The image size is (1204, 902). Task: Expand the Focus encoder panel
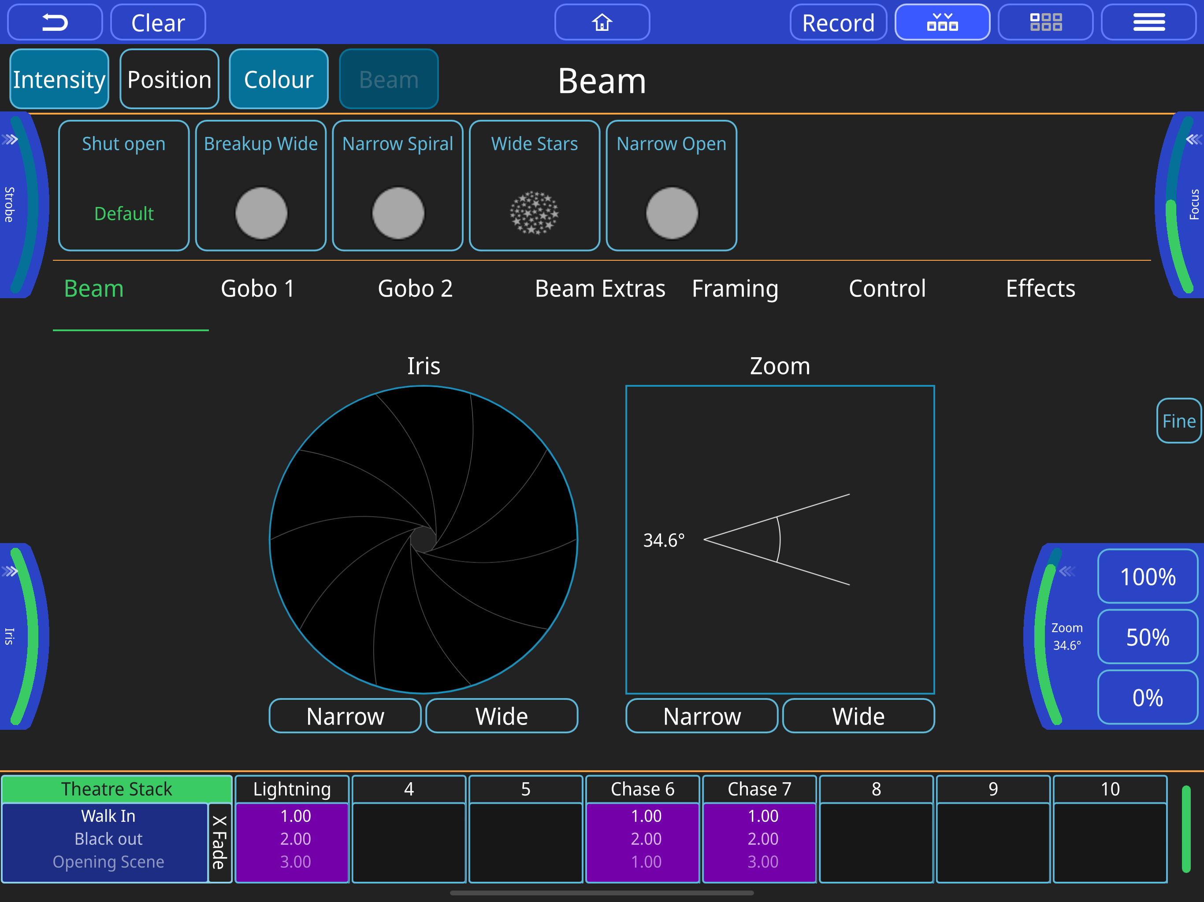click(x=1194, y=140)
